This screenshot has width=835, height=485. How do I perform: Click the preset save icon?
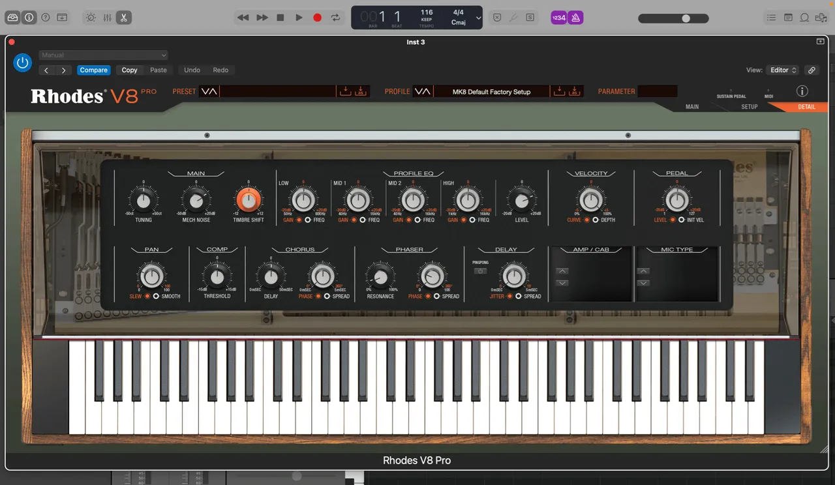tap(346, 91)
